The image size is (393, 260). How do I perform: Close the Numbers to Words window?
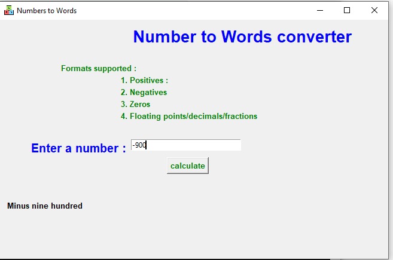374,10
